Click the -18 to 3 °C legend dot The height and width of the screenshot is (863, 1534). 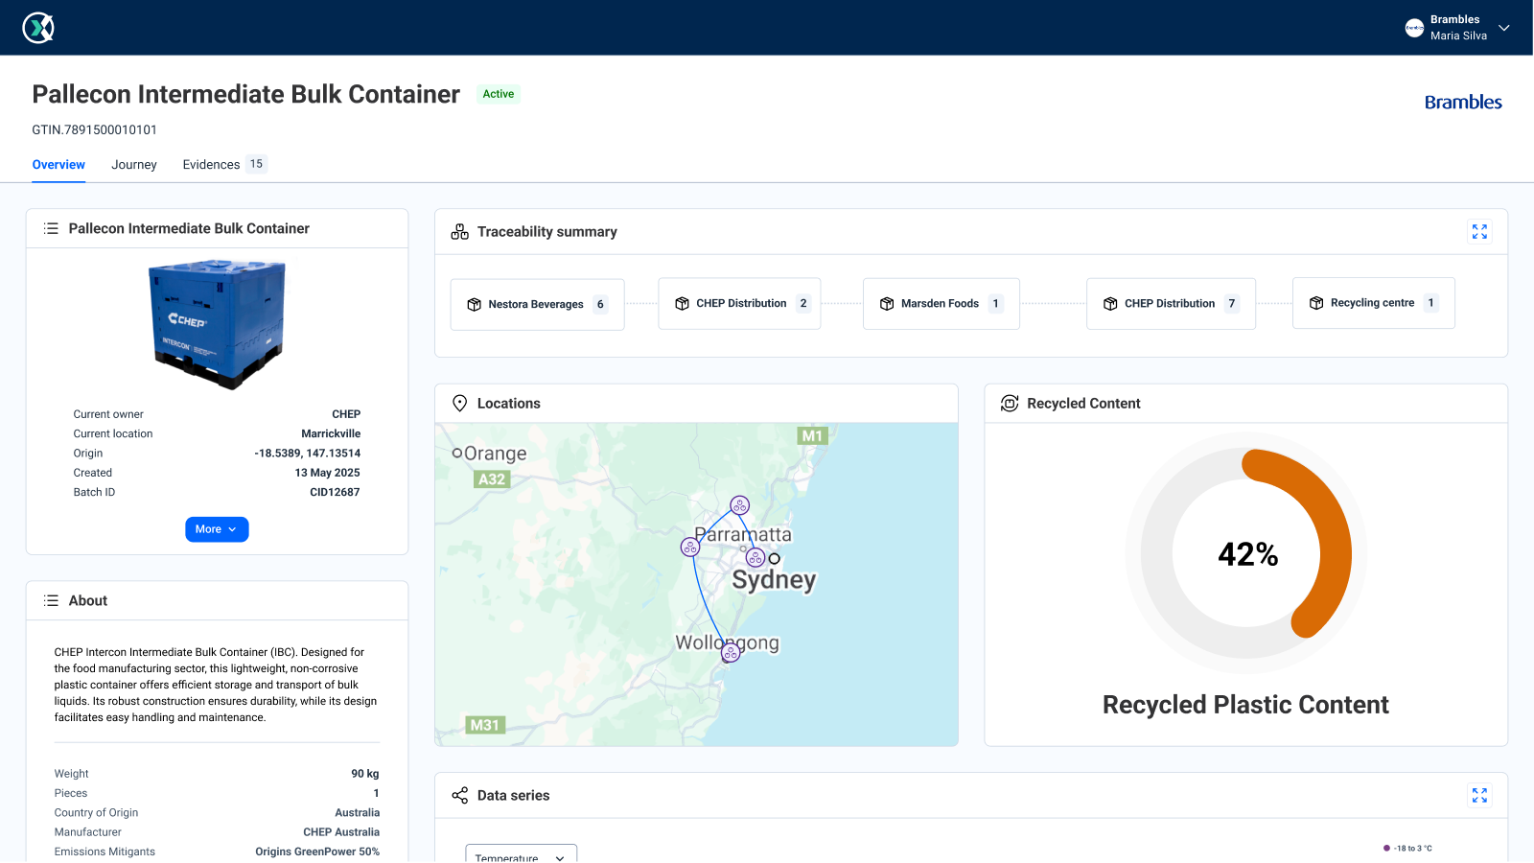[x=1386, y=849]
